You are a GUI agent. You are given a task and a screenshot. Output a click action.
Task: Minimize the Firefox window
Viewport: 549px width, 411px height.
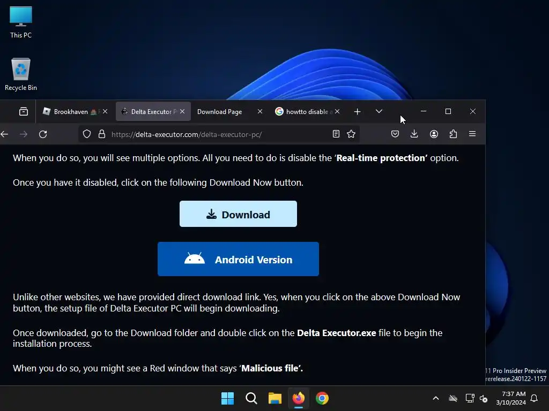click(x=424, y=111)
